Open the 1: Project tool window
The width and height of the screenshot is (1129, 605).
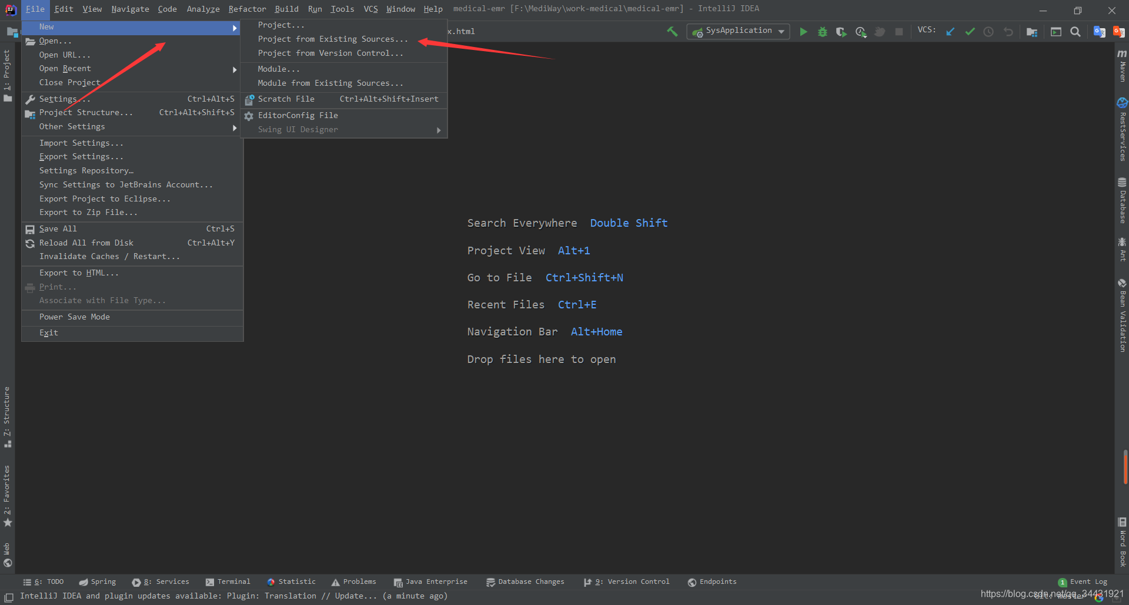(7, 75)
